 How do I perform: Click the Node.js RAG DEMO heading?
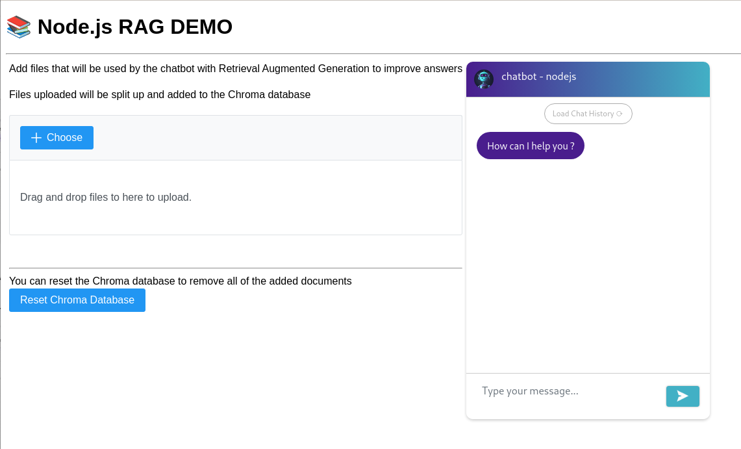135,27
